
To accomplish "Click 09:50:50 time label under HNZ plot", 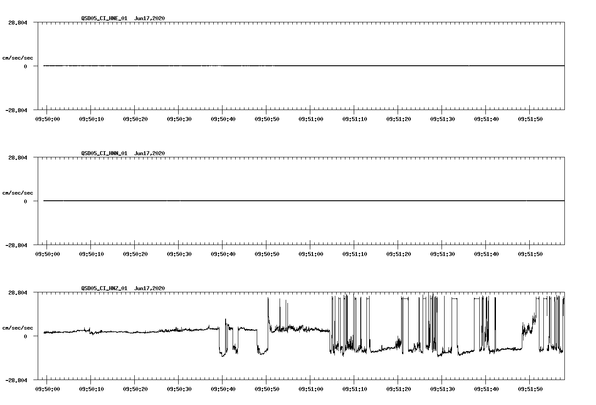I will tap(267, 389).
